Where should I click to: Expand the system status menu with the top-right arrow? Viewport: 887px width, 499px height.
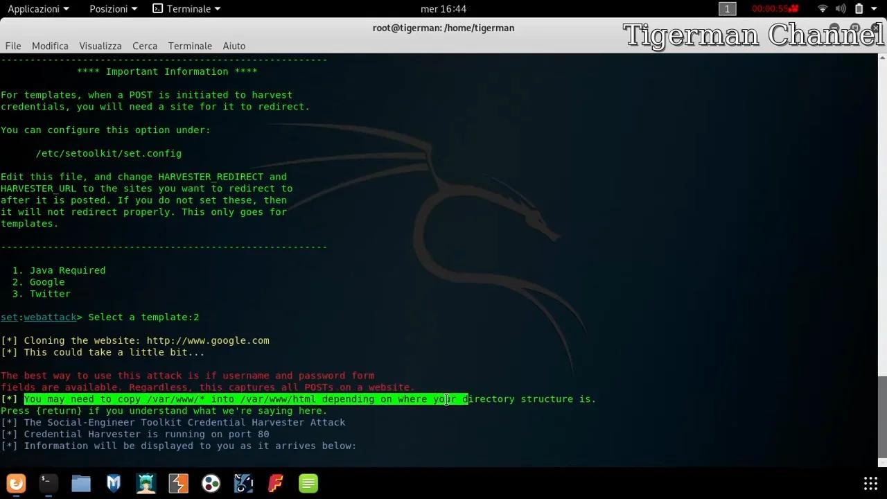(872, 8)
